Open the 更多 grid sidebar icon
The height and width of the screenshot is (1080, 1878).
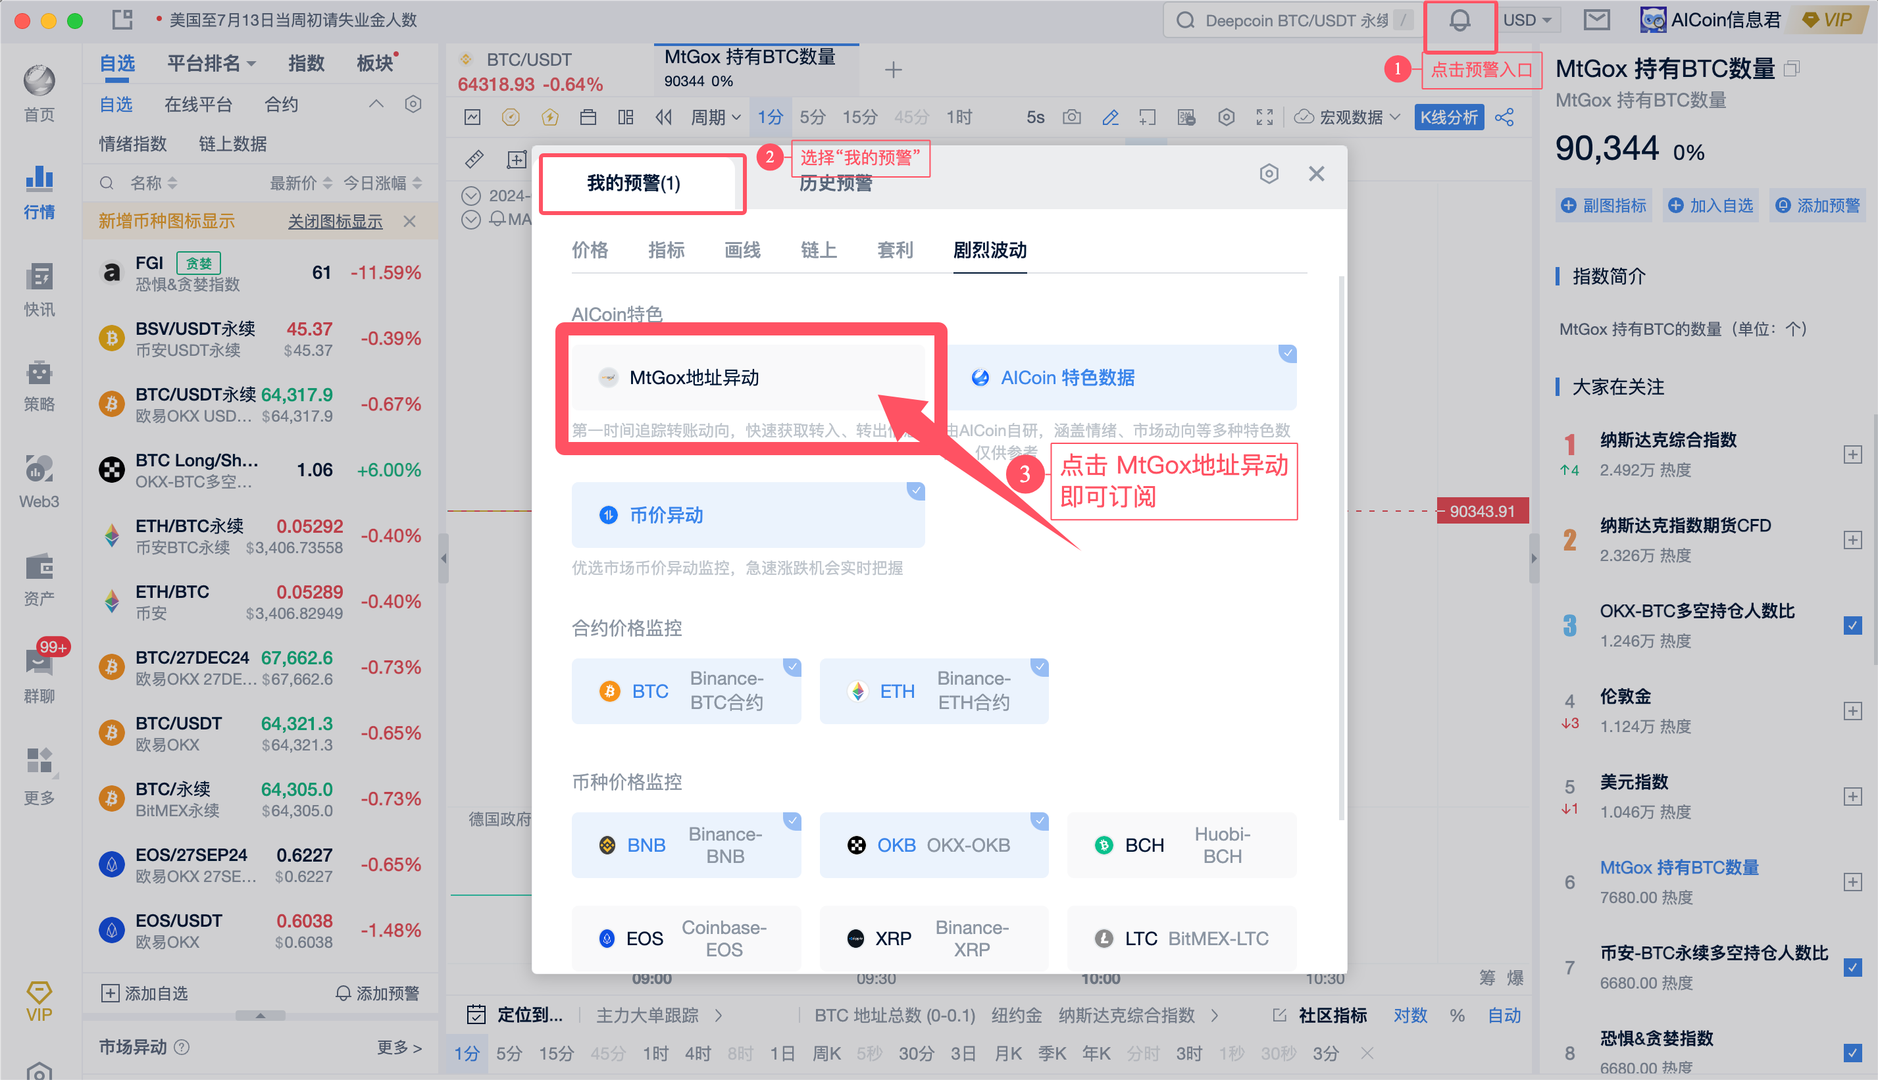[39, 775]
